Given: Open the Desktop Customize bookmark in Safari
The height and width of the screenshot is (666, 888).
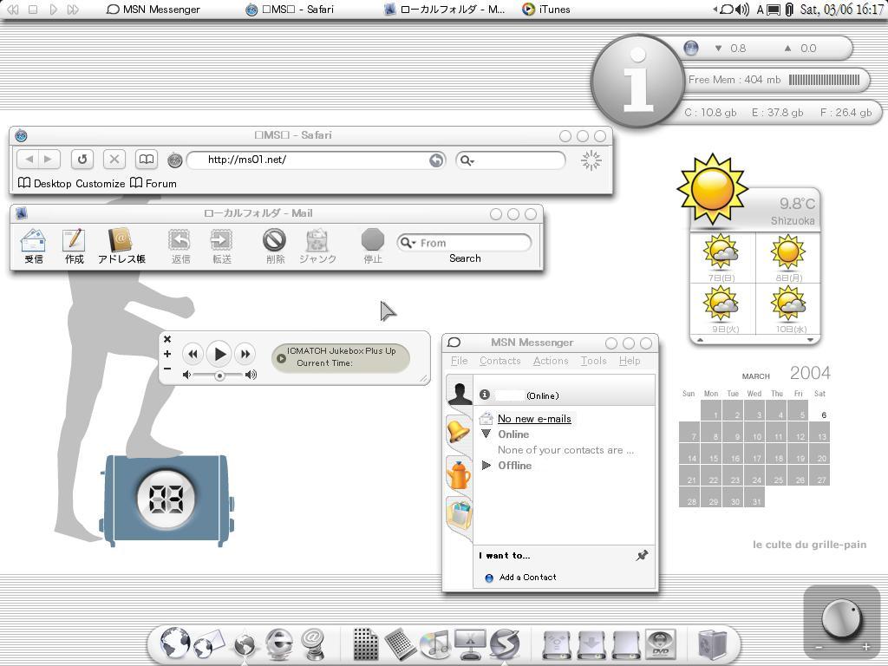Looking at the screenshot, I should [x=72, y=184].
